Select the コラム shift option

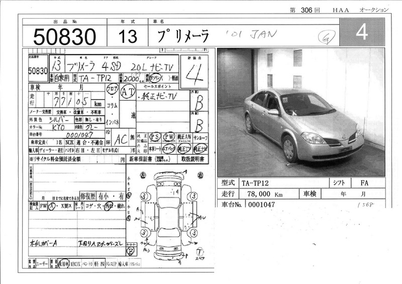[x=112, y=106]
